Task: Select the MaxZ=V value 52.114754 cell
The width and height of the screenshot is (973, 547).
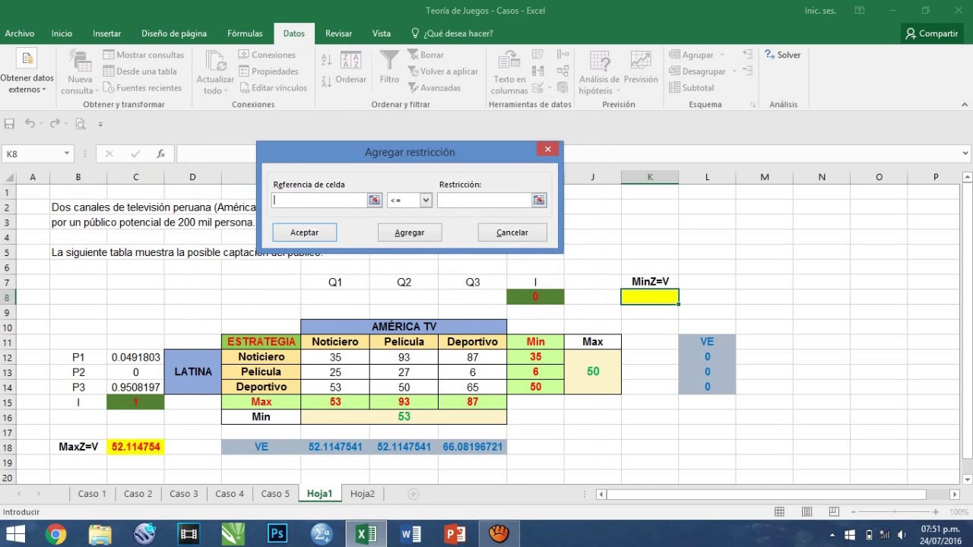Action: click(x=136, y=447)
